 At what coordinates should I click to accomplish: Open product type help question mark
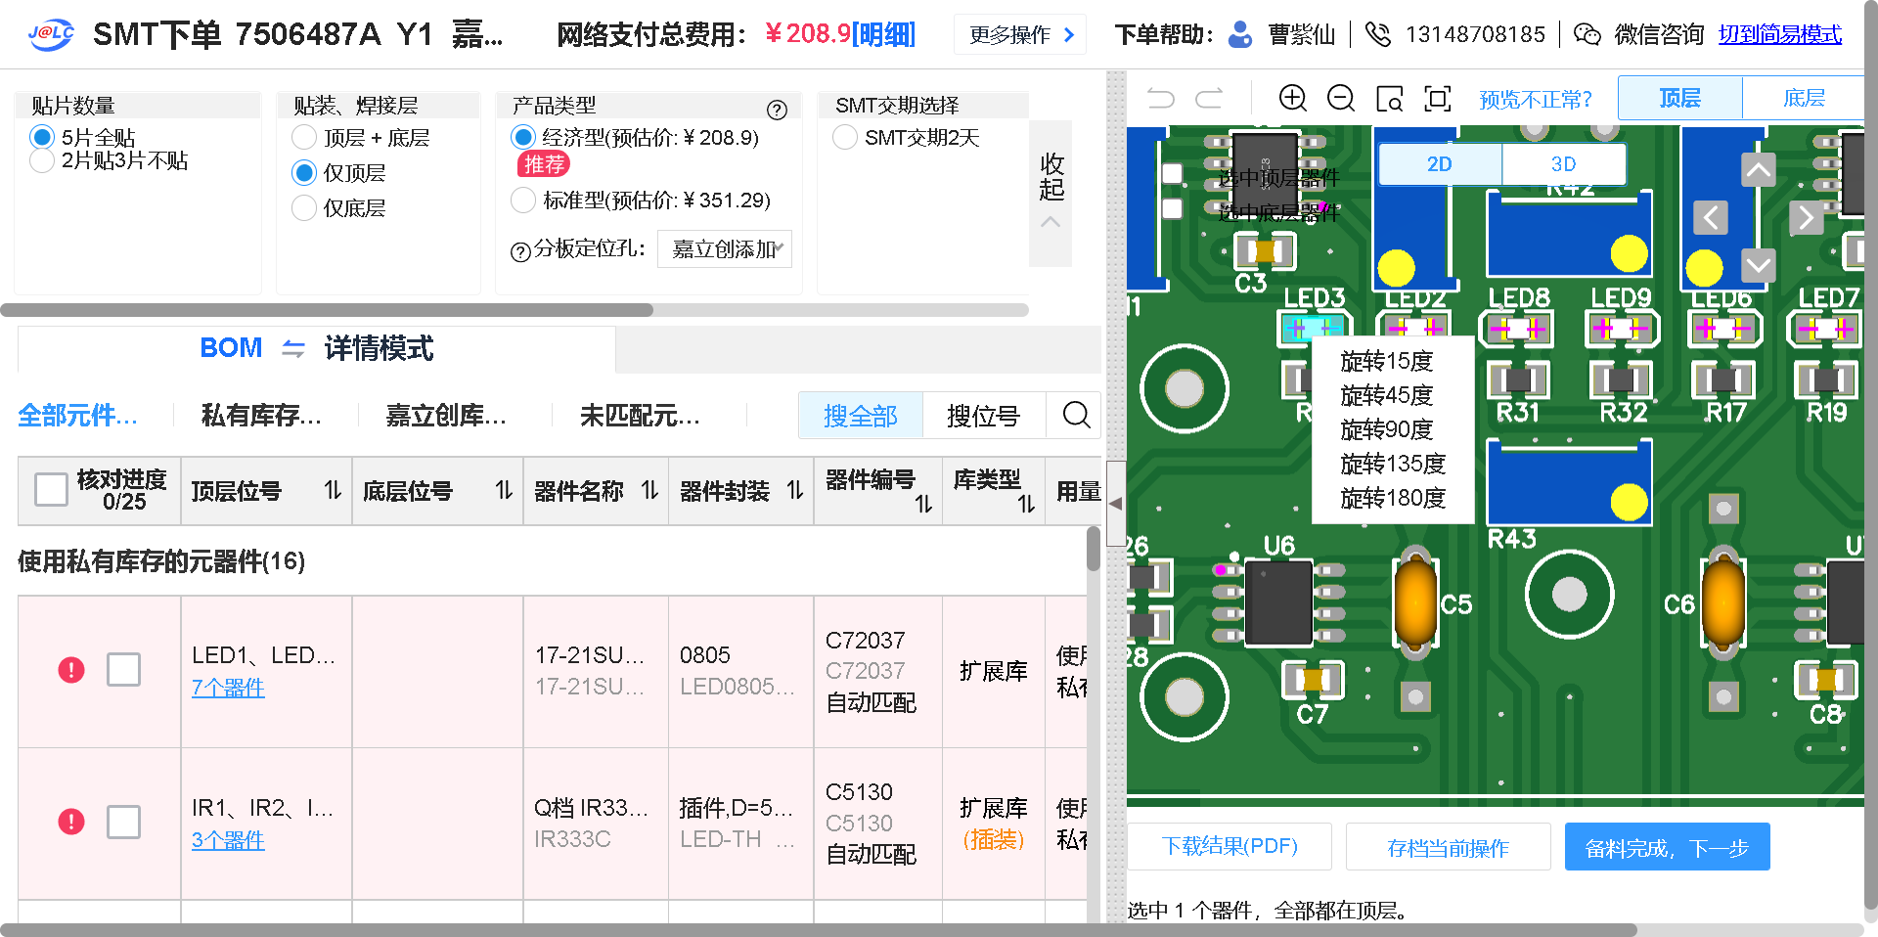777,110
